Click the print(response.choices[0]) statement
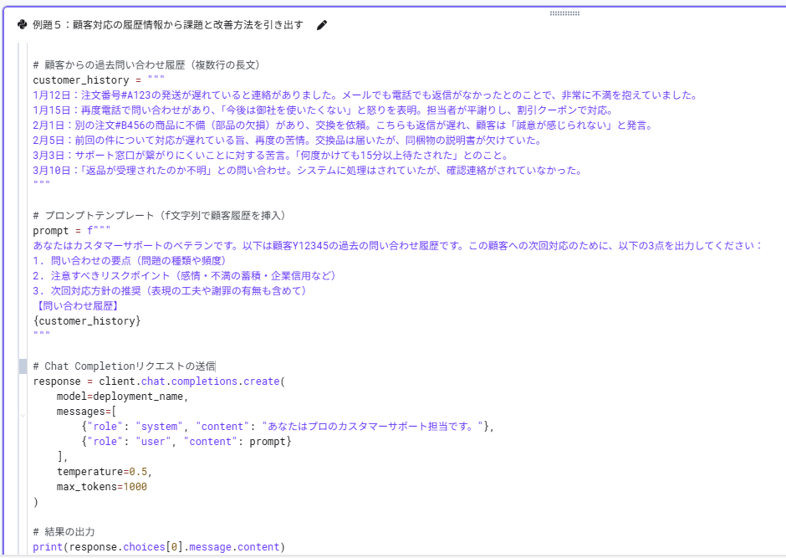The image size is (786, 558). (159, 547)
